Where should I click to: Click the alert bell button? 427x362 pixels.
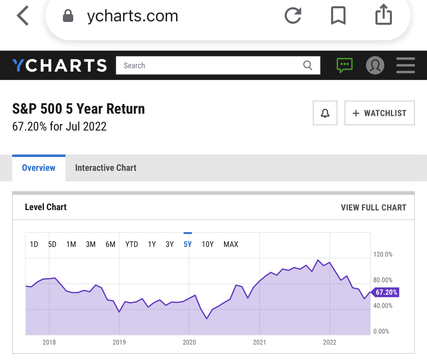pyautogui.click(x=325, y=113)
